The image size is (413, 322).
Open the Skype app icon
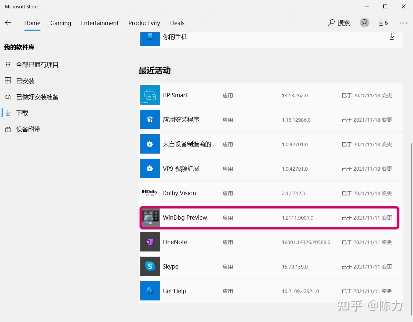[x=150, y=266]
